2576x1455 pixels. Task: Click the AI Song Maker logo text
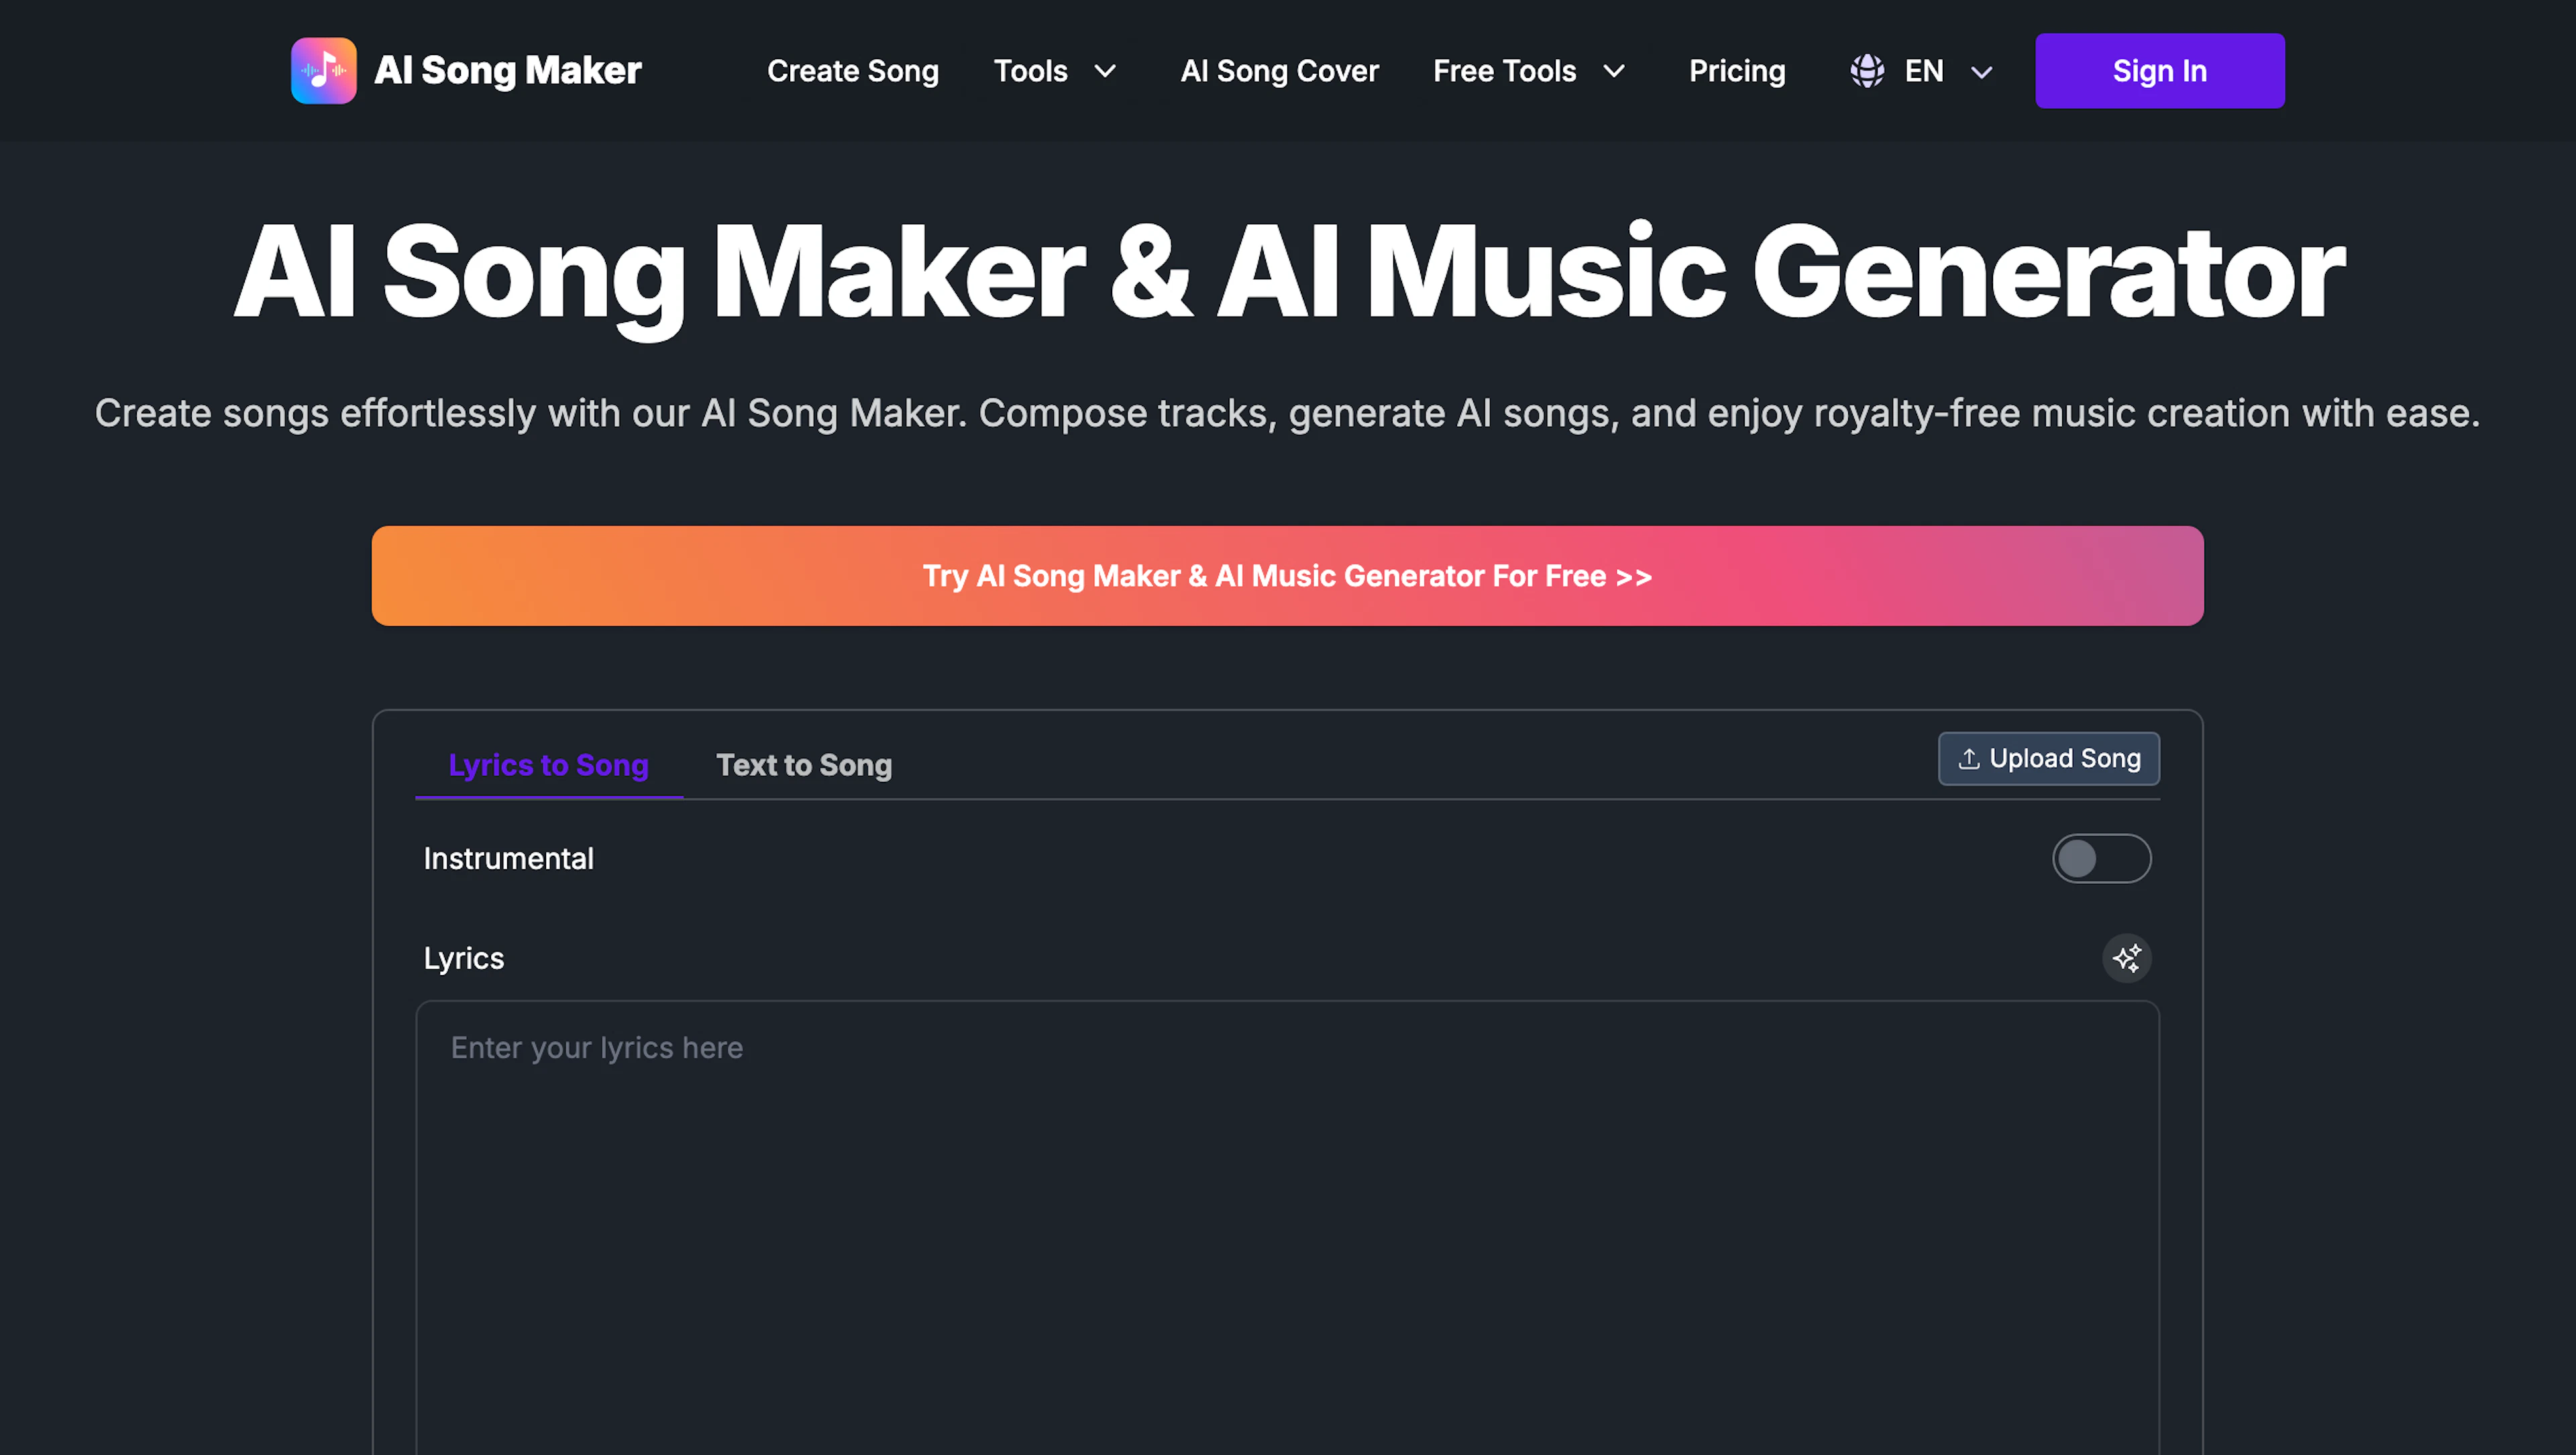click(x=508, y=70)
